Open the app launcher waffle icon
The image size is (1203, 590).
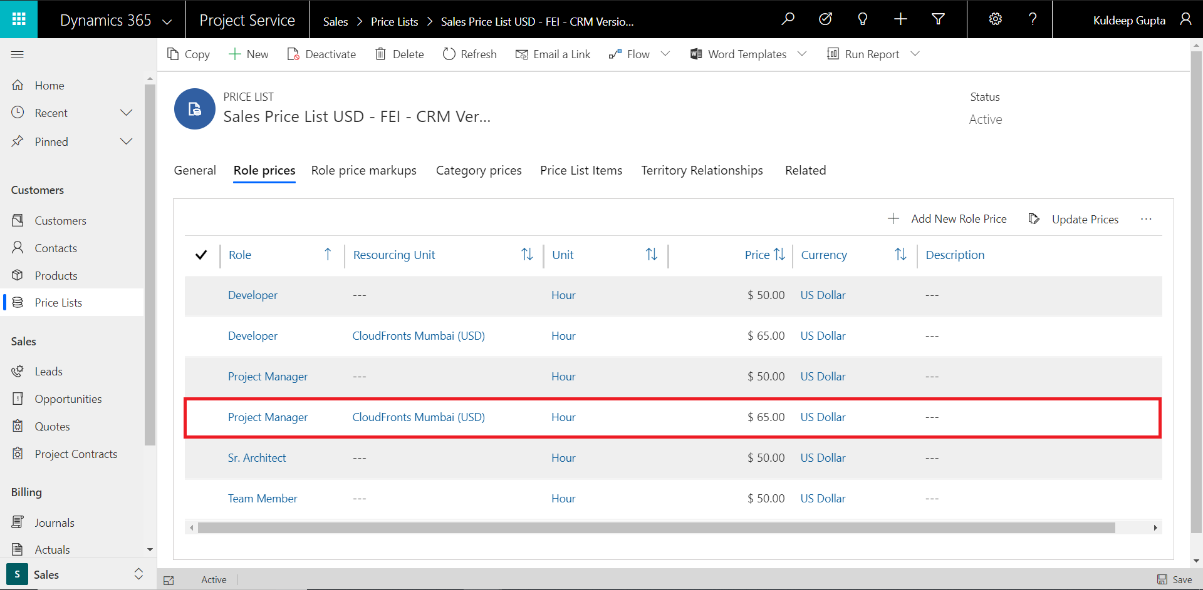pos(19,19)
